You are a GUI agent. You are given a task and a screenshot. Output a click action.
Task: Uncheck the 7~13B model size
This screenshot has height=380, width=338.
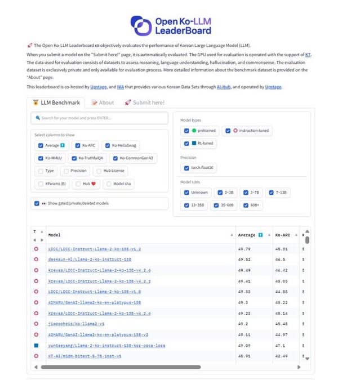(x=272, y=193)
